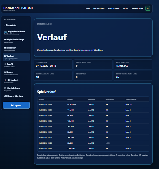This screenshot has width=159, height=169.
Task: Click Level 6 in the Techno Rush column
Action: [x=128, y=149]
